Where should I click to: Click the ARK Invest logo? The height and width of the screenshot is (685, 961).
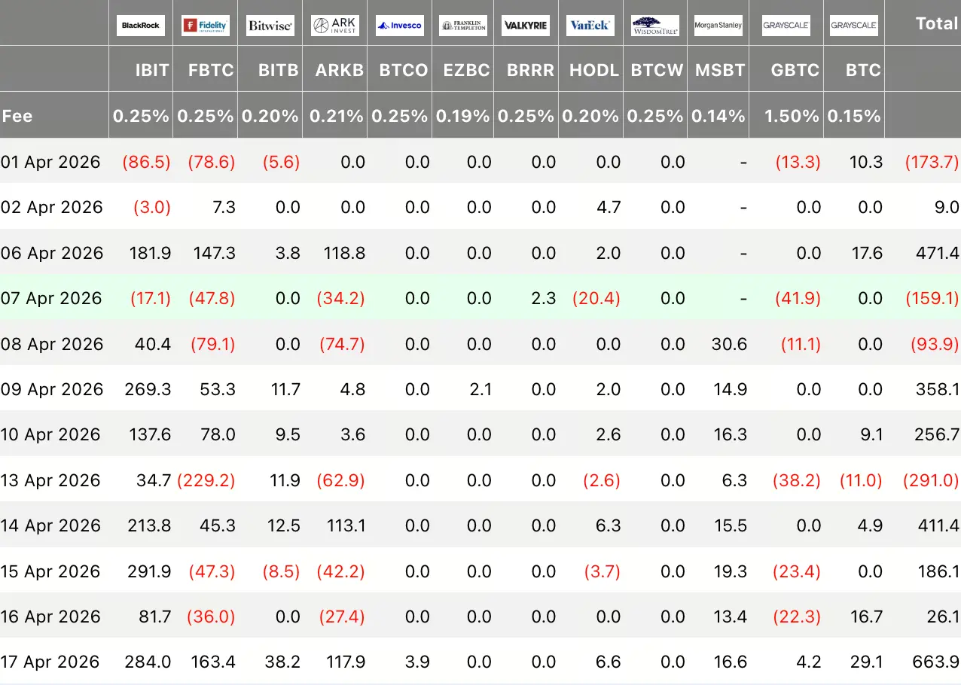point(335,26)
